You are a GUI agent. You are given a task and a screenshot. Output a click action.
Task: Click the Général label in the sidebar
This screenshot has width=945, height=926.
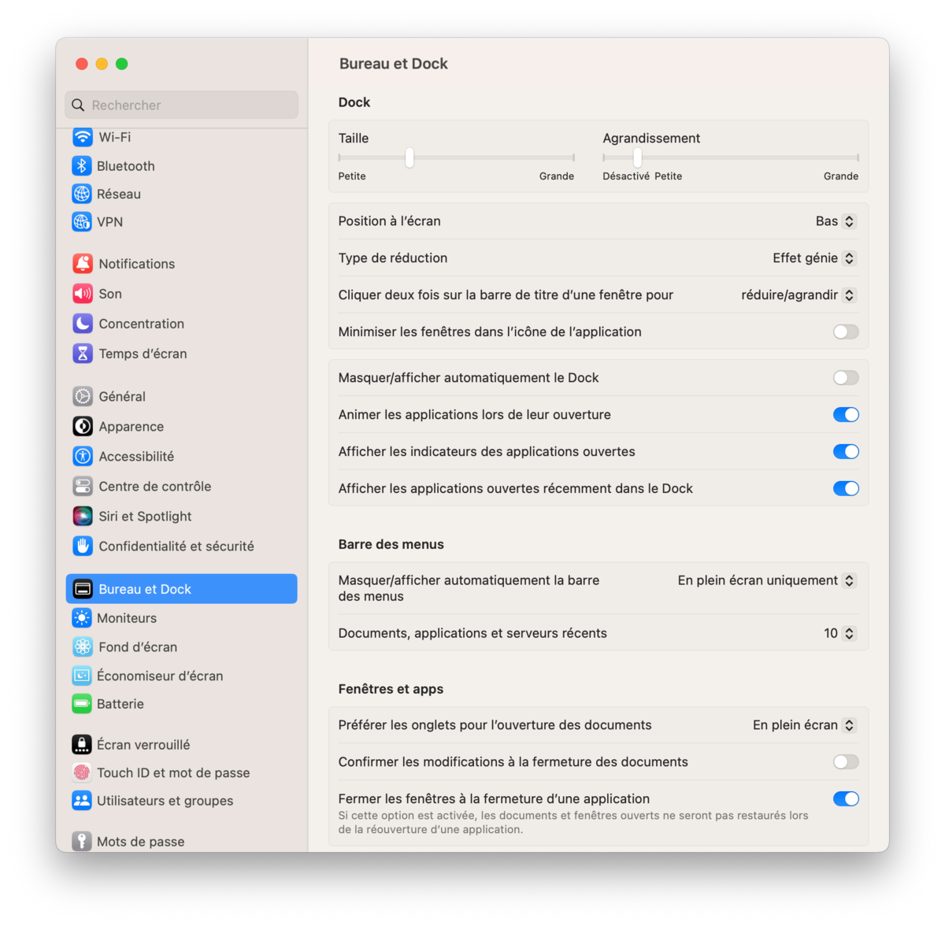click(x=122, y=396)
